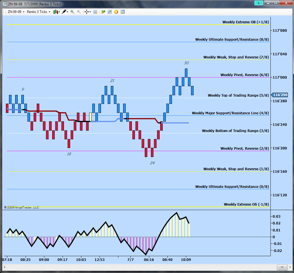Select the drawing tools pen icon
The width and height of the screenshot is (294, 273).
(64, 12)
